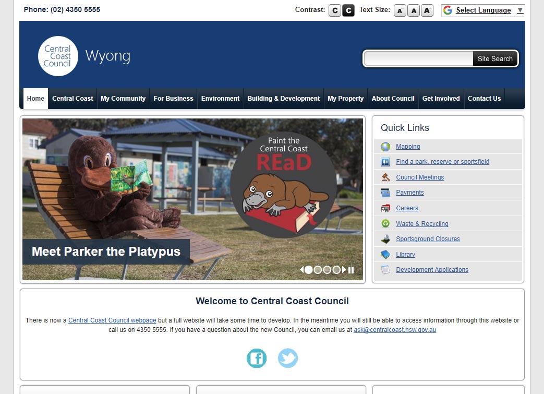Open Council's Facebook page icon
Image resolution: width=544 pixels, height=394 pixels.
coord(256,359)
